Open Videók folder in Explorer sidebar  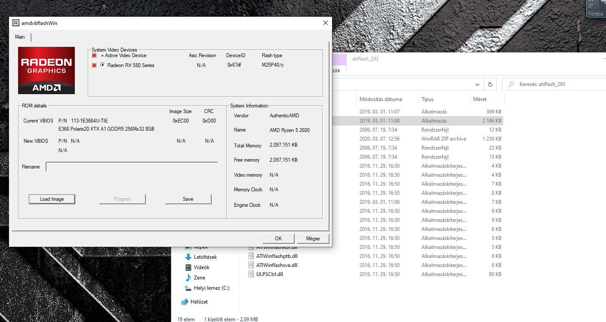pyautogui.click(x=202, y=267)
